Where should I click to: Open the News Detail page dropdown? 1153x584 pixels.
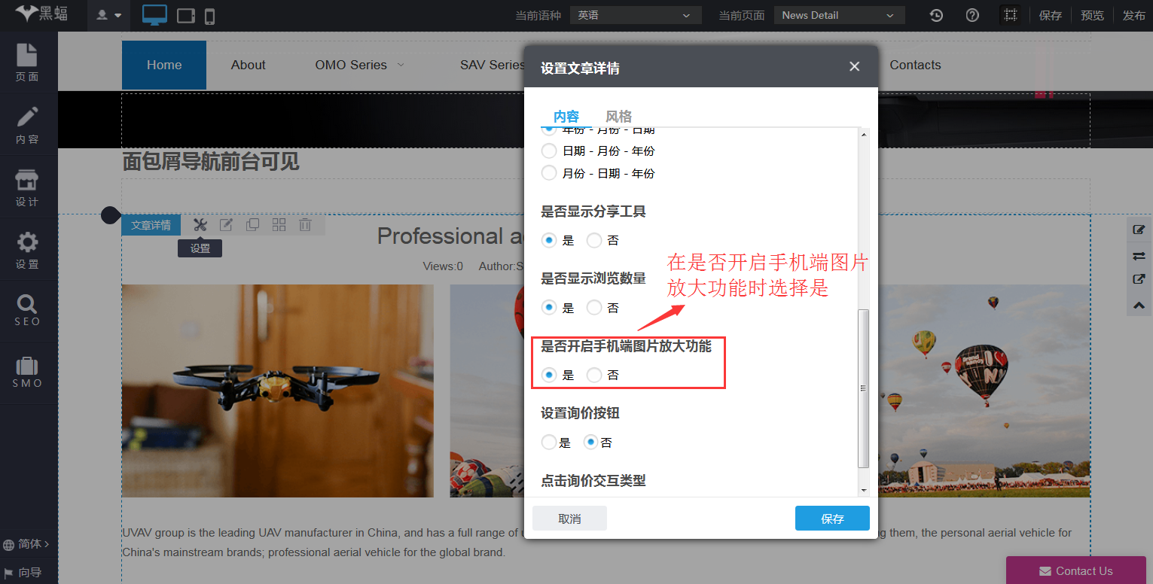(838, 14)
